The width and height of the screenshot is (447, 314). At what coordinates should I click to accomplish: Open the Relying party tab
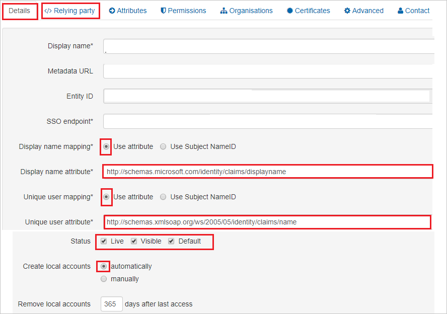pos(70,10)
